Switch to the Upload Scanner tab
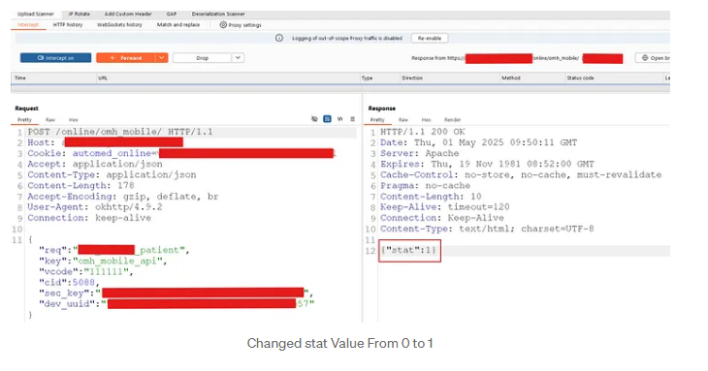This screenshot has width=708, height=371. click(36, 14)
